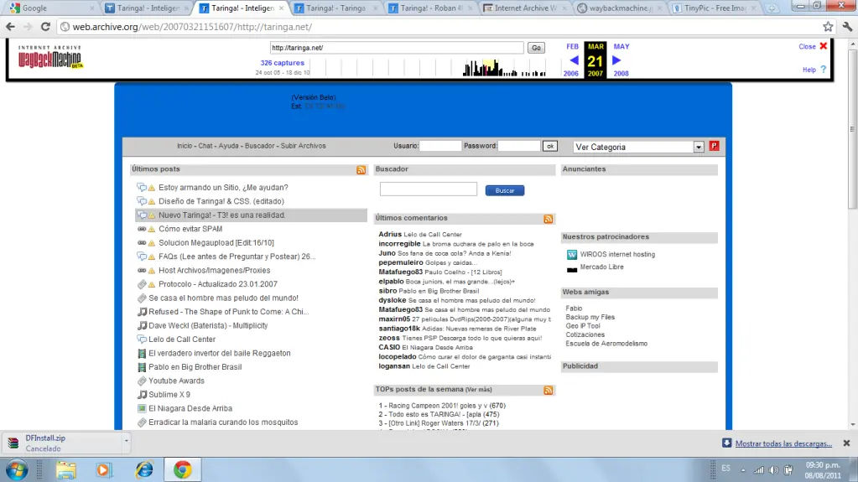This screenshot has height=482, width=858.
Task: Select the MAY 2008 capture link
Action: [x=621, y=60]
